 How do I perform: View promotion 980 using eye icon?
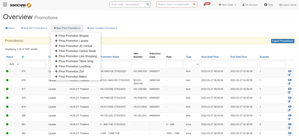point(289,115)
